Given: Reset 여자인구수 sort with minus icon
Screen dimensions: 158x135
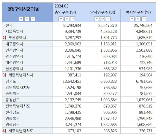Looking at the screenshot, I should [144, 19].
